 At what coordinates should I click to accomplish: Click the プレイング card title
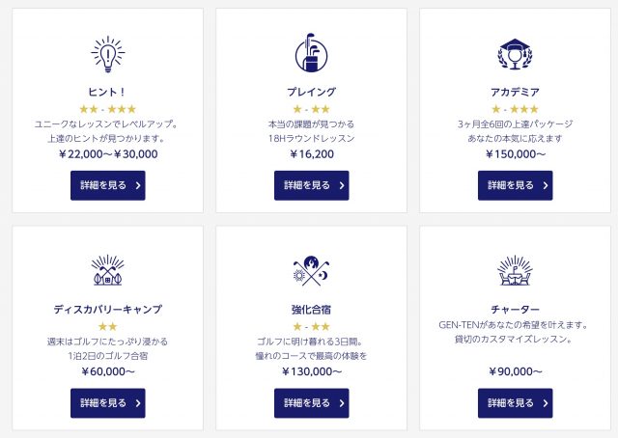tap(311, 93)
